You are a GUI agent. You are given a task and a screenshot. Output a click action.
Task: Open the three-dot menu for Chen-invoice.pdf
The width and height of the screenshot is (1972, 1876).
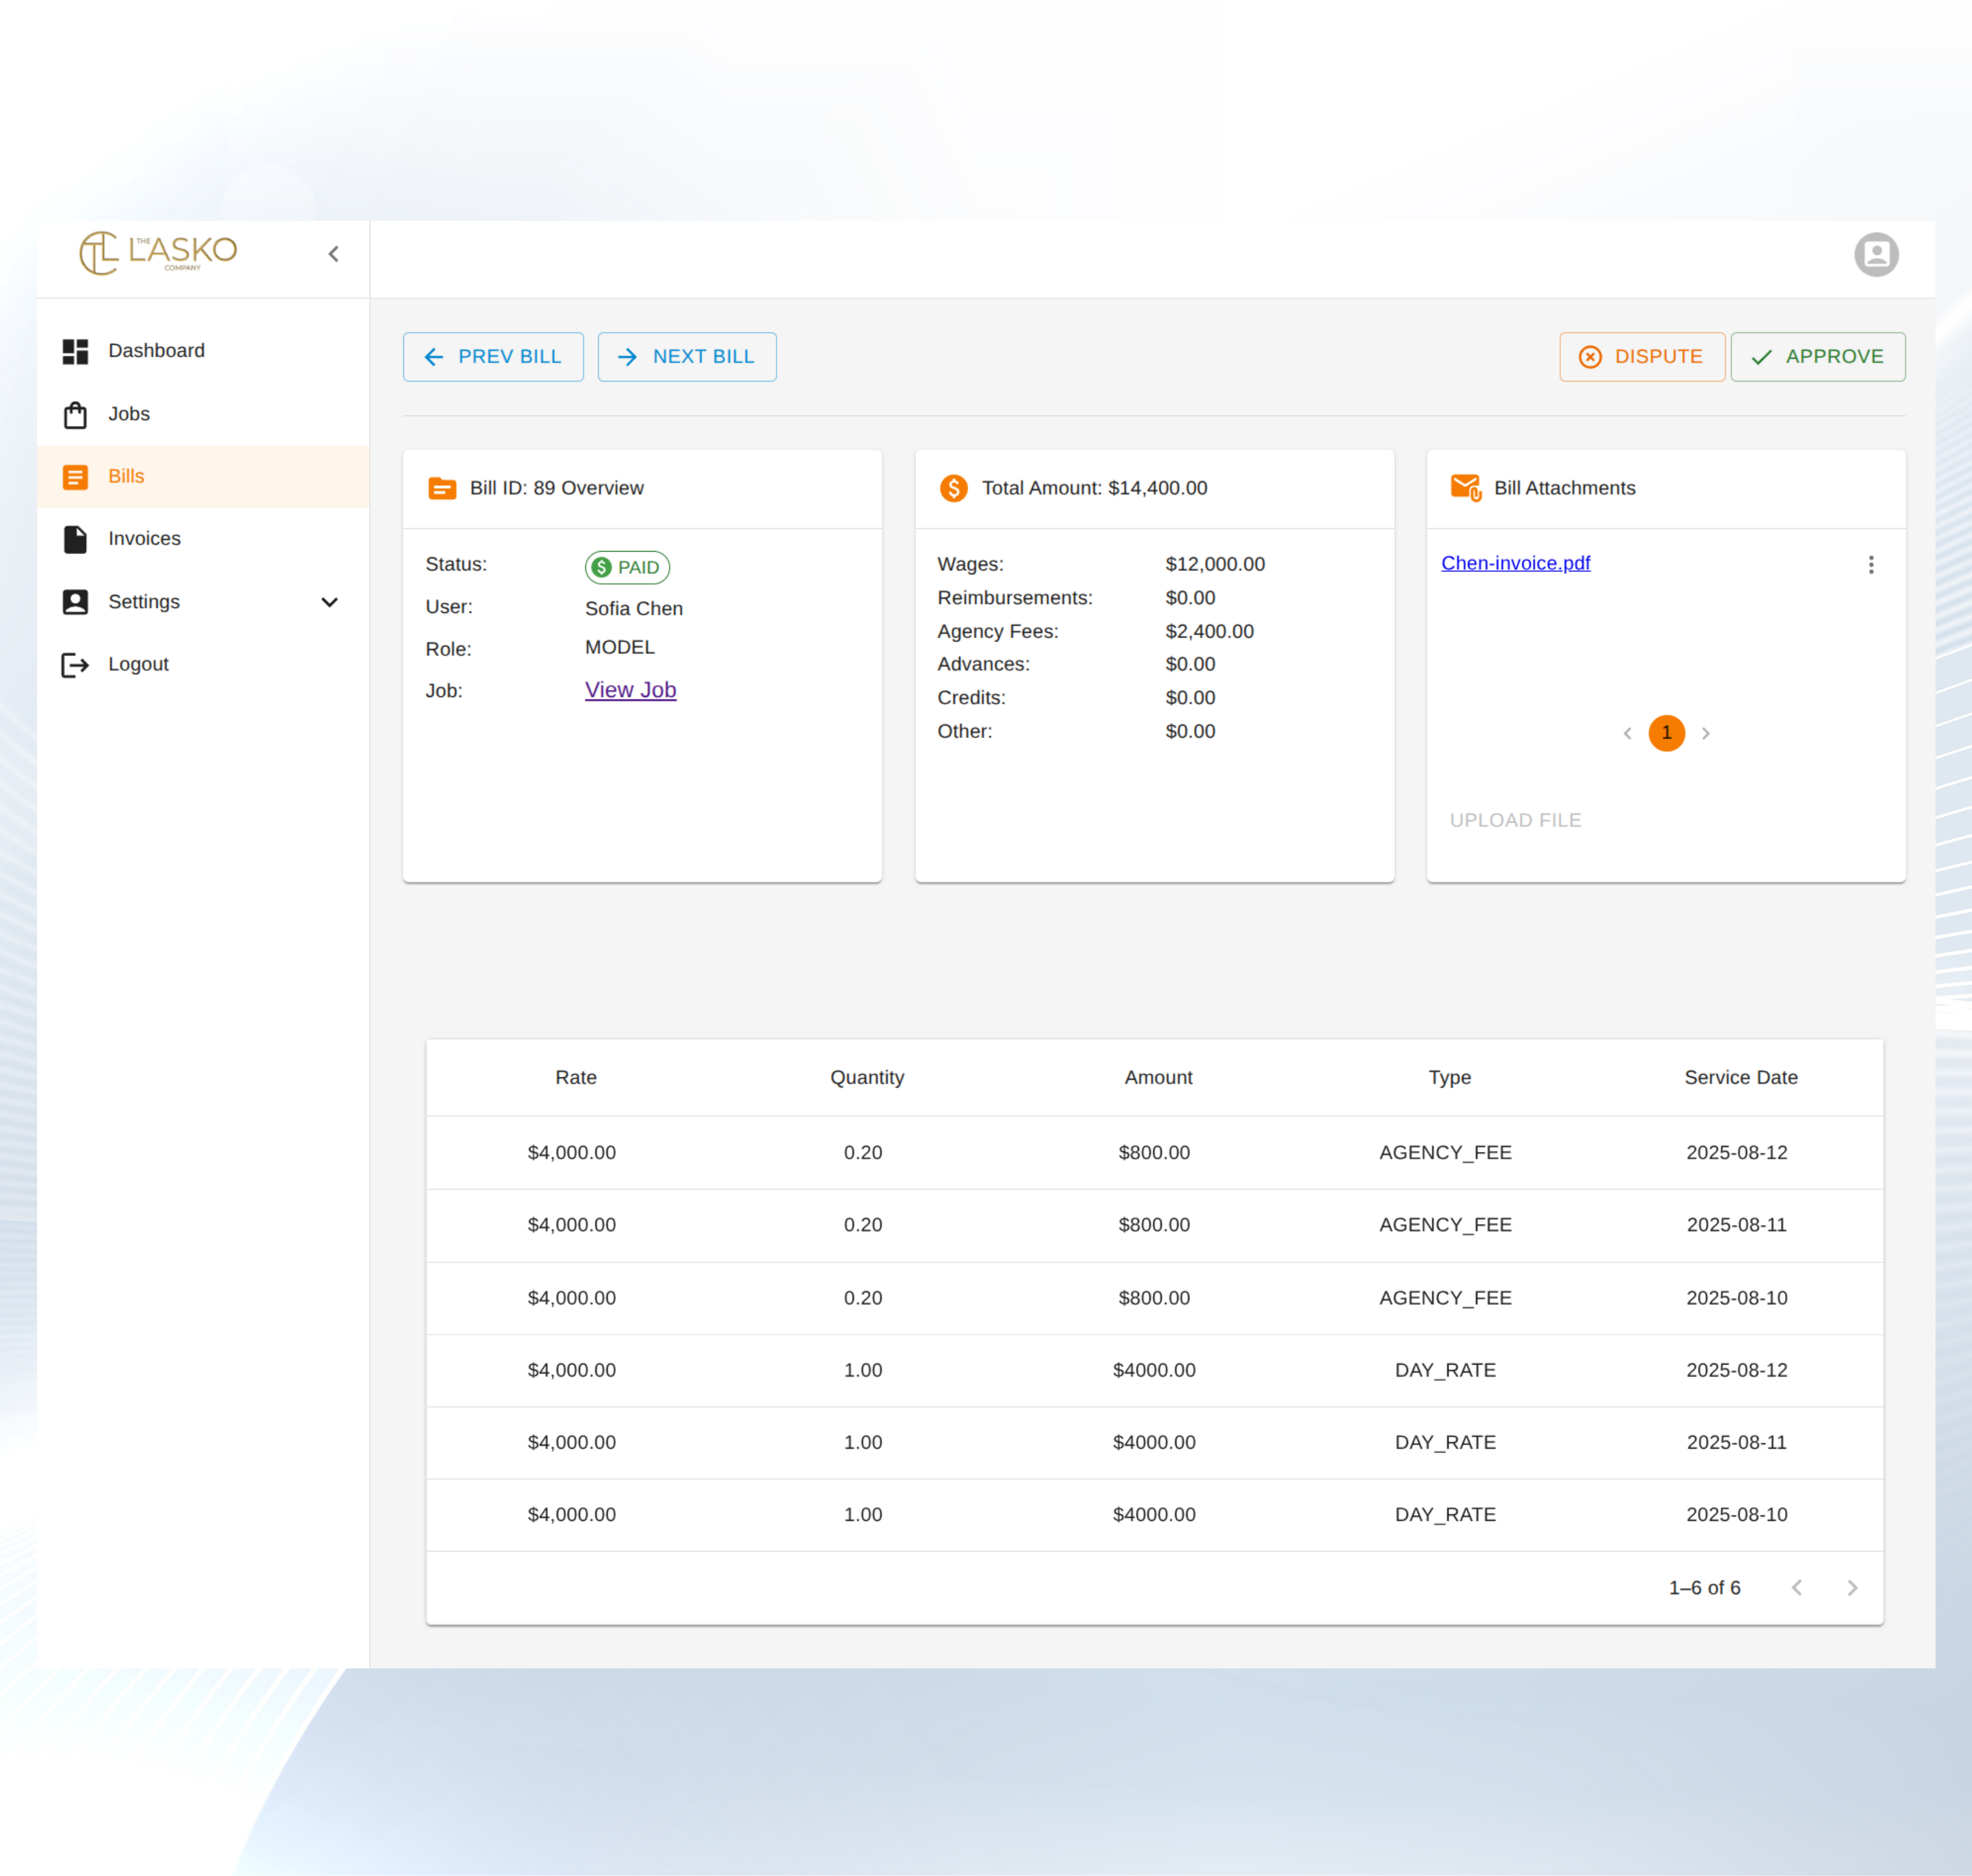click(x=1871, y=565)
